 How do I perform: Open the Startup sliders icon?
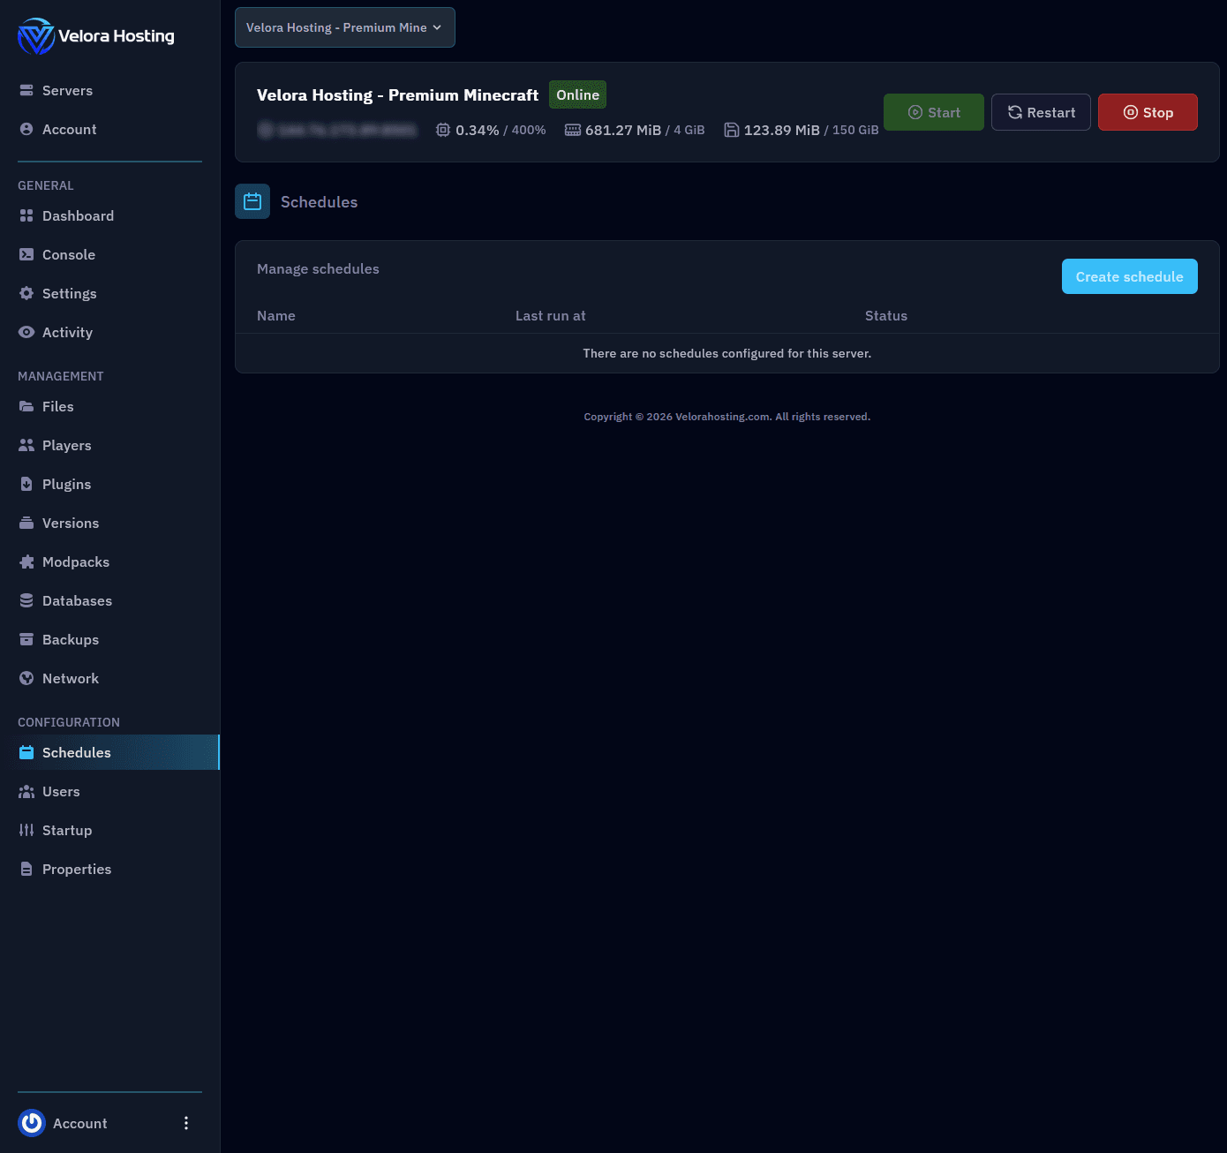tap(26, 830)
